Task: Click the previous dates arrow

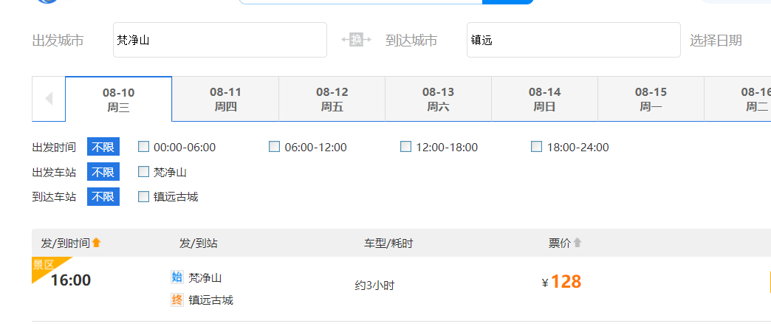Action: [x=49, y=98]
